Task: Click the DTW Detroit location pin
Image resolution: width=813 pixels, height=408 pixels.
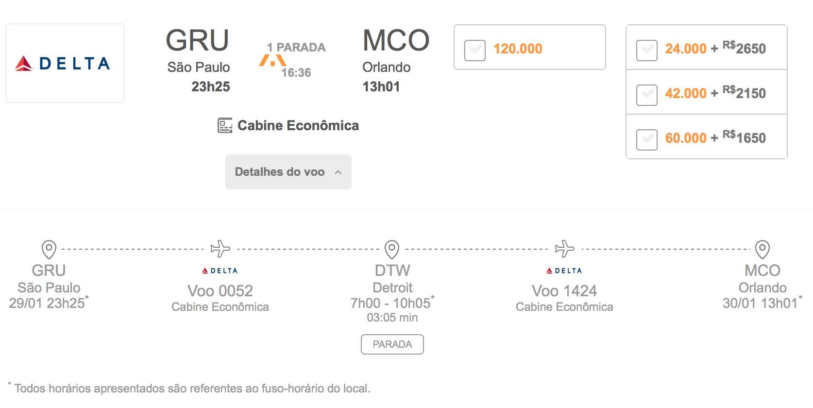Action: point(392,249)
